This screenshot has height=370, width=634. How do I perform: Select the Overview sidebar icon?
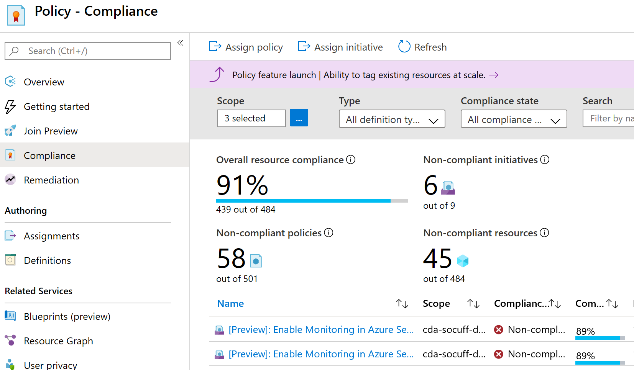[x=10, y=82]
